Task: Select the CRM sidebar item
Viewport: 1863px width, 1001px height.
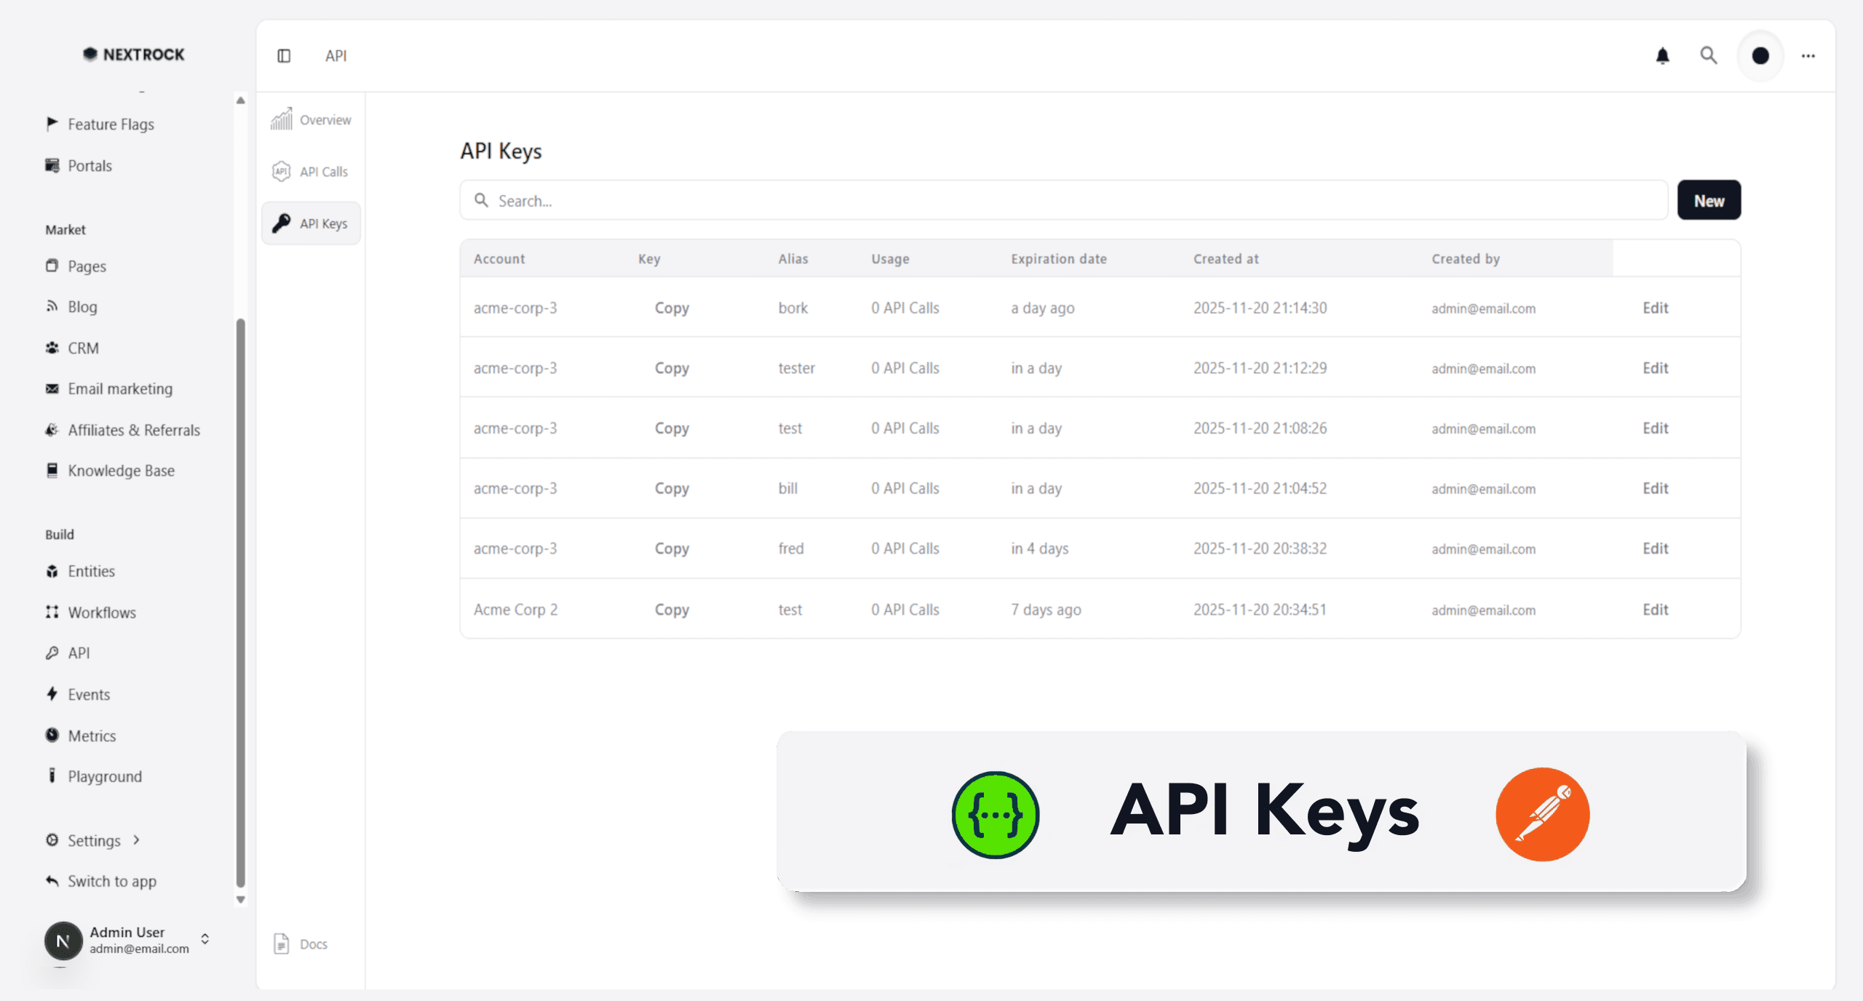Action: point(83,348)
